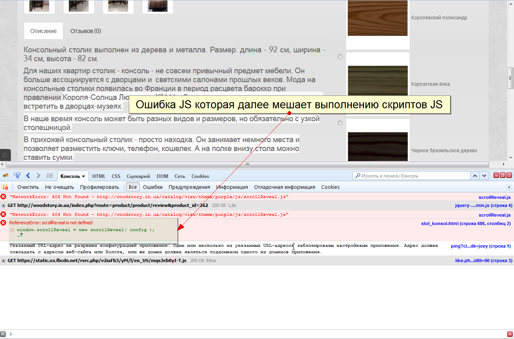Image resolution: width=514 pixels, height=339 pixels.
Task: Clear console with Очистить
Action: [x=28, y=187]
